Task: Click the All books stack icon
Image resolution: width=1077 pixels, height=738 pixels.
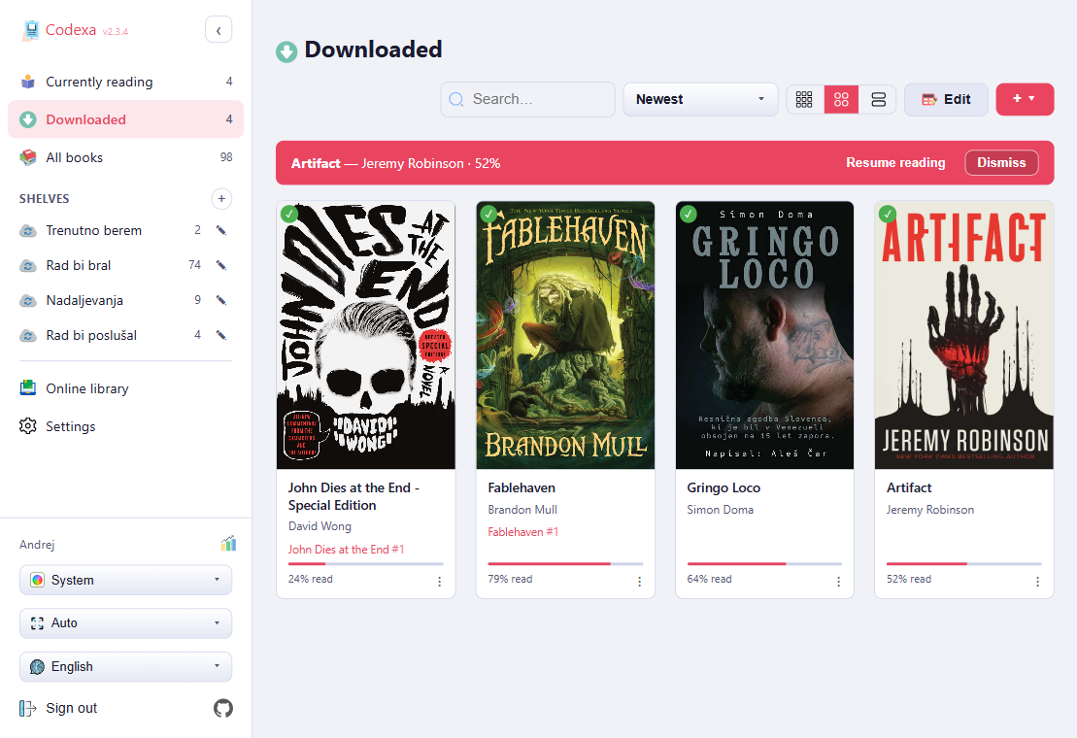Action: pyautogui.click(x=27, y=158)
